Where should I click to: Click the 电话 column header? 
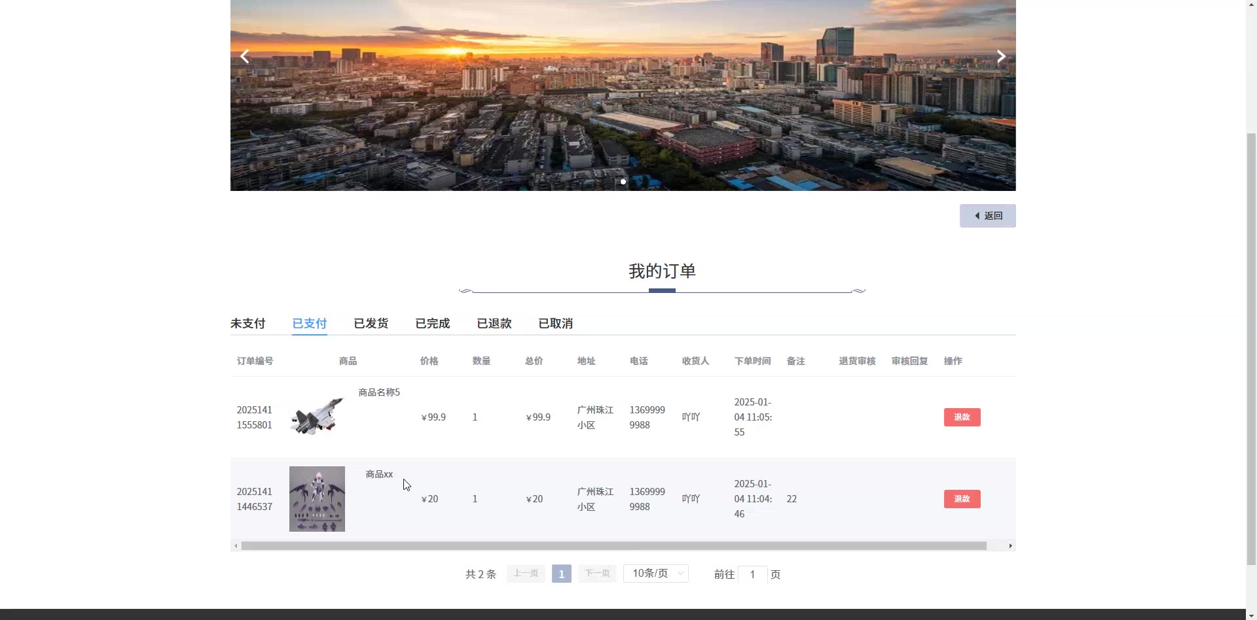(x=639, y=361)
